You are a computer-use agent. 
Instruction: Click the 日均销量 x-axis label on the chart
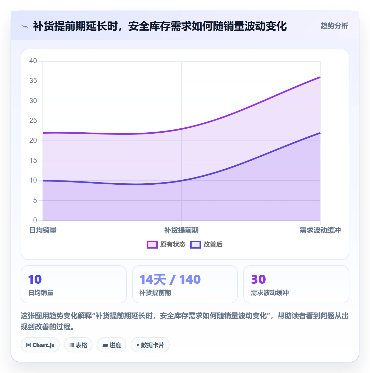tap(43, 230)
